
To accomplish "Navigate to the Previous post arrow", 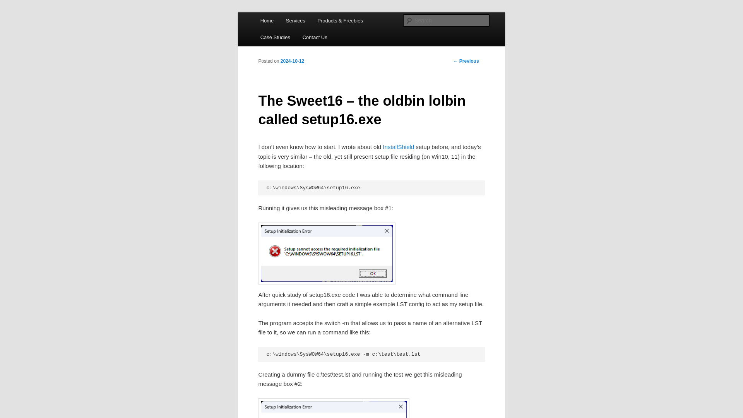I will (x=456, y=61).
